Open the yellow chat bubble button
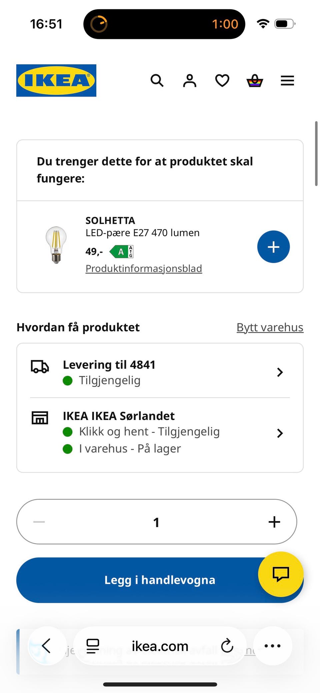Viewport: 320px width, 693px height. (x=281, y=574)
